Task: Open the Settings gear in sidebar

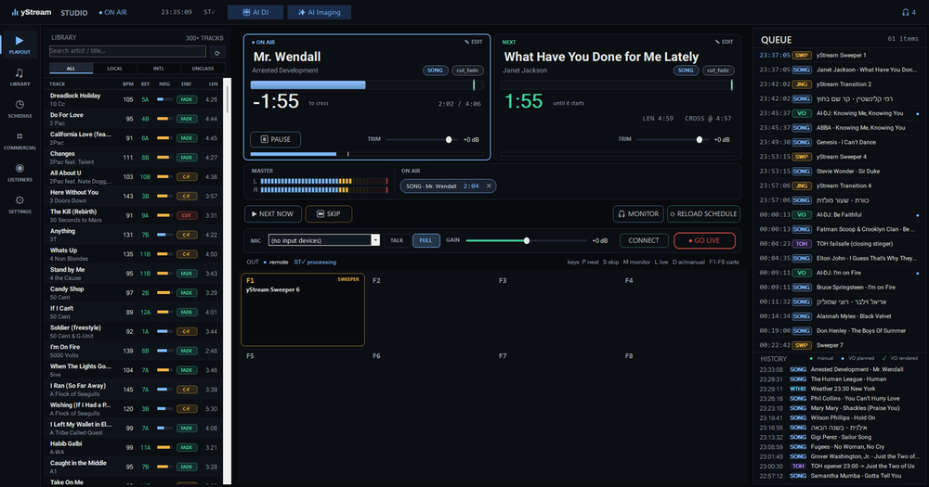Action: tap(20, 205)
